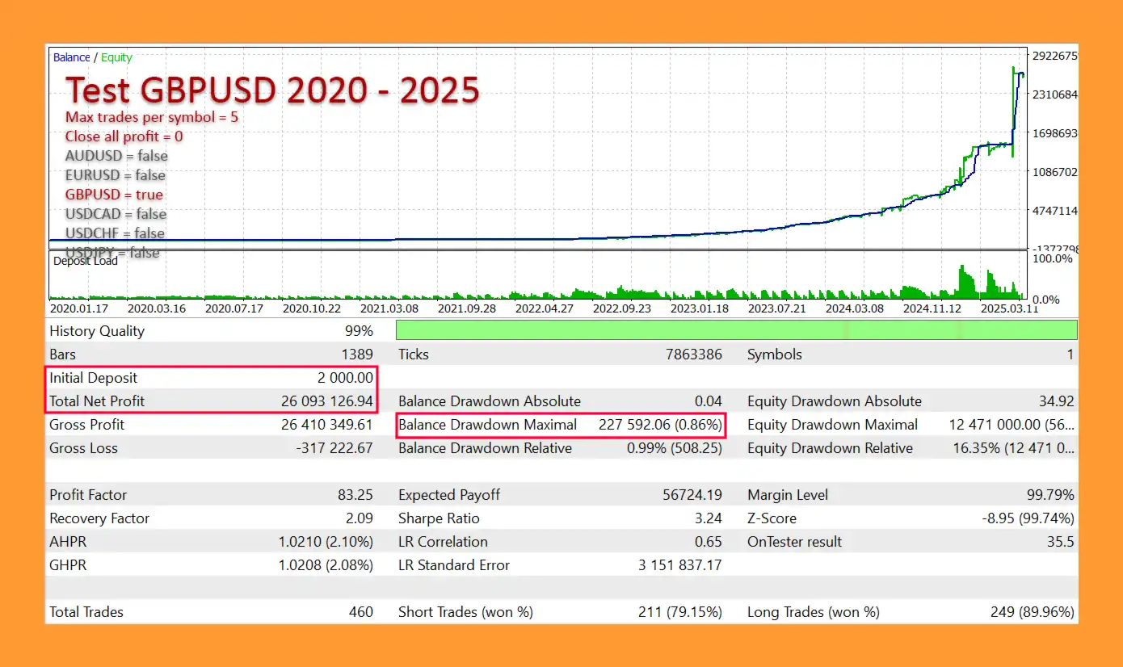Click the Deposit Load chart label

point(85,261)
